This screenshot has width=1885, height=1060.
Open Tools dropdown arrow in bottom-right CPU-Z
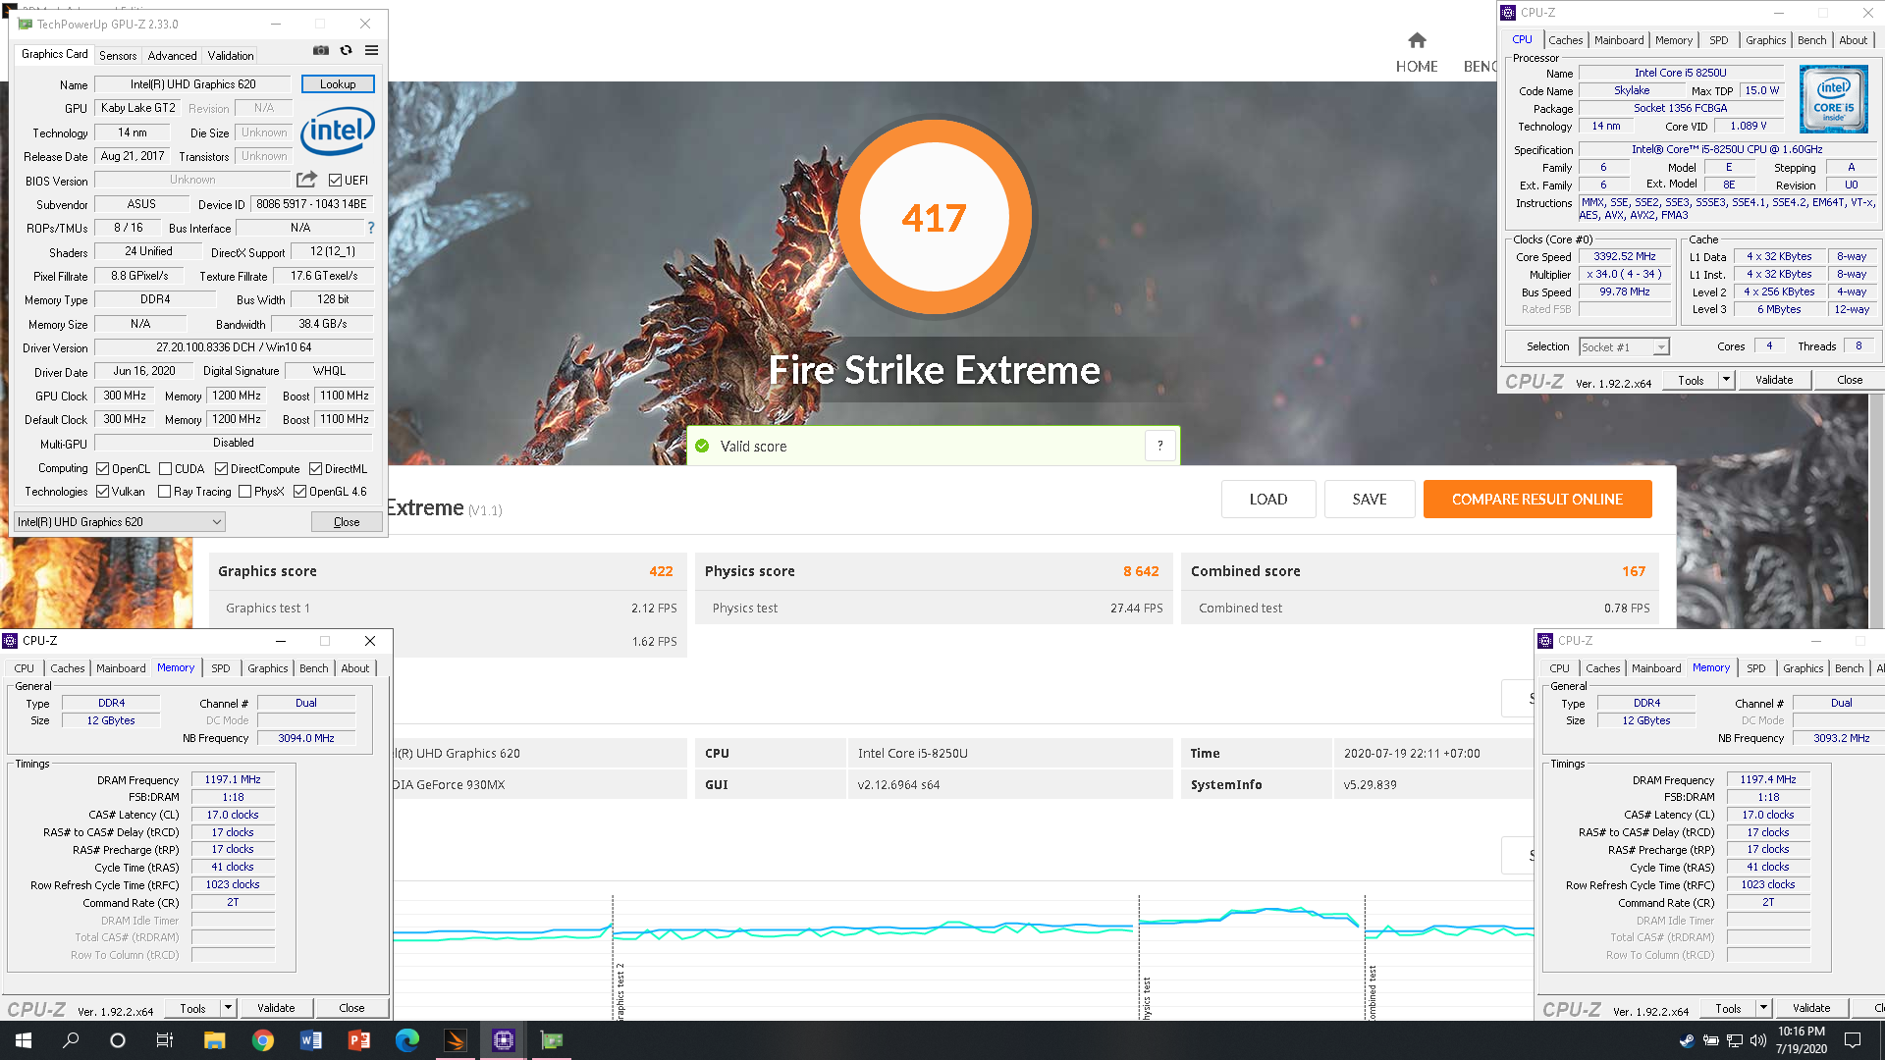(x=1763, y=1008)
